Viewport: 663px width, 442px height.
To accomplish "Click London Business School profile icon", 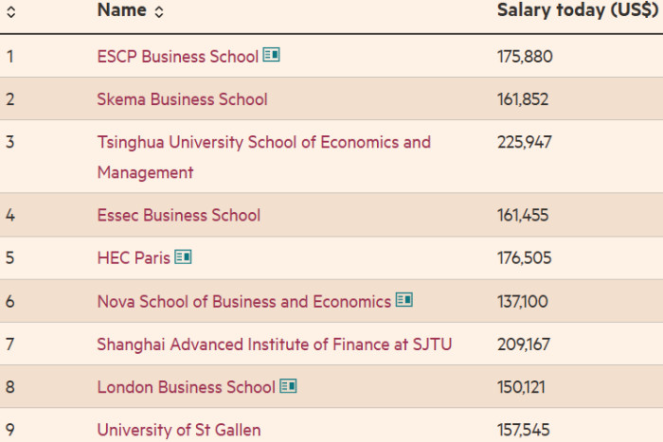I will [x=288, y=386].
